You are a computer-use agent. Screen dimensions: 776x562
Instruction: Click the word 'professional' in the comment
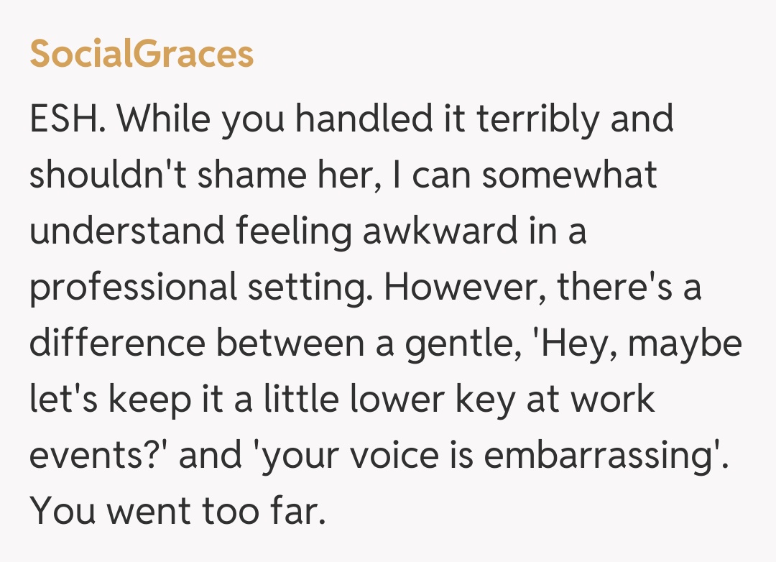pos(133,287)
